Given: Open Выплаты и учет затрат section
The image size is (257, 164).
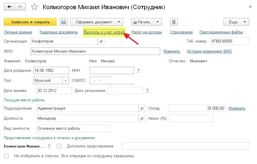Looking at the screenshot, I should tap(104, 32).
